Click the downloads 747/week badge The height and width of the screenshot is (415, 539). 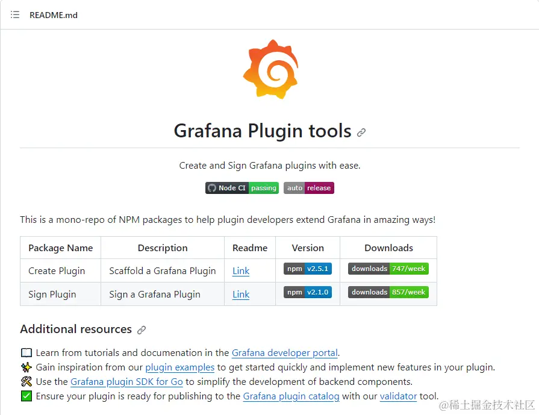[x=388, y=269]
